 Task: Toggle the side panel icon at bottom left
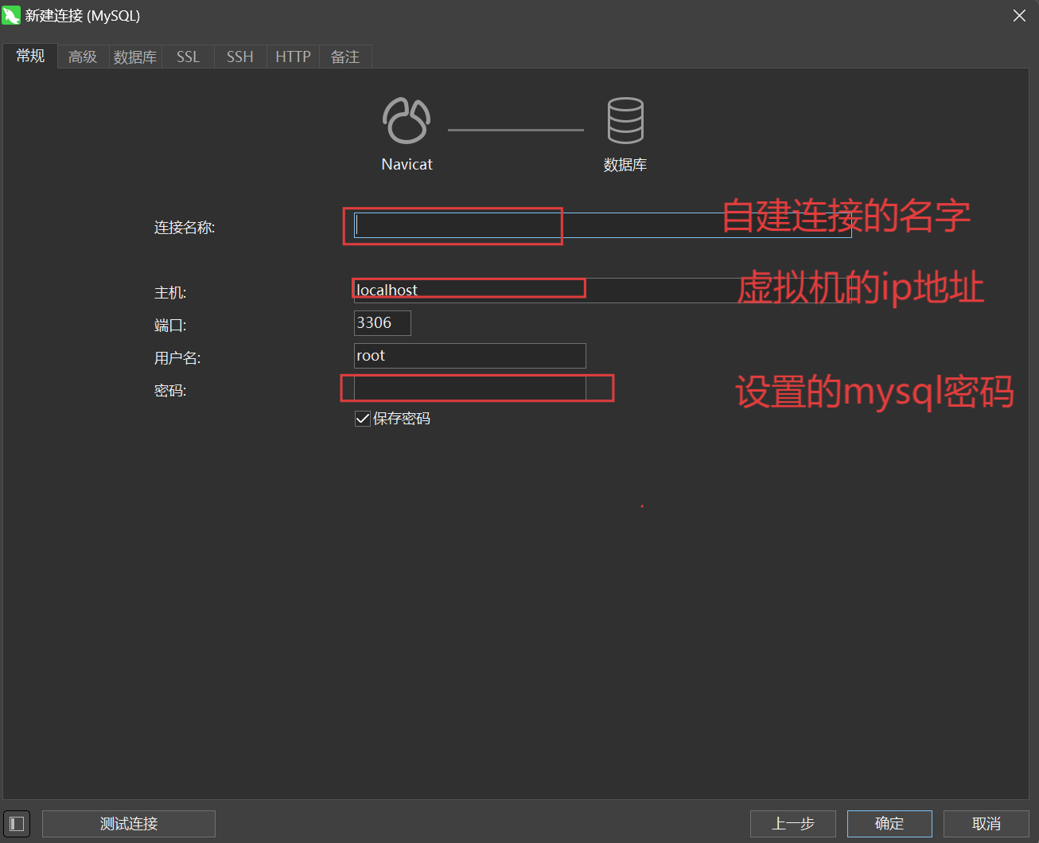coord(17,824)
